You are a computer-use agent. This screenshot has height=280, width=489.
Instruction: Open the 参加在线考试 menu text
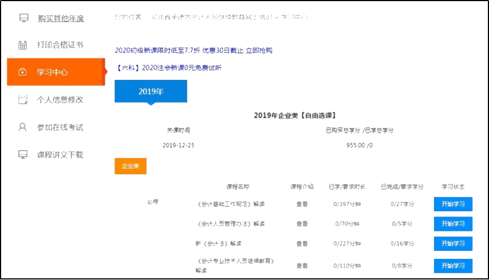click(60, 127)
